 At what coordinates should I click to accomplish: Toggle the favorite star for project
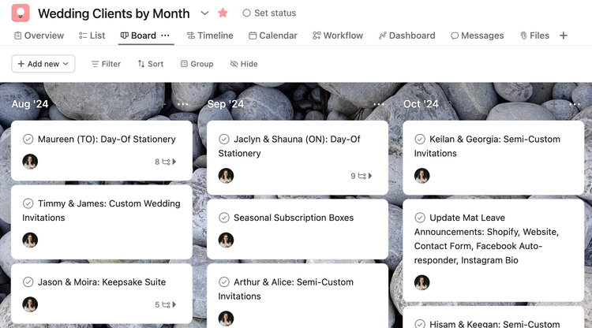coord(223,13)
